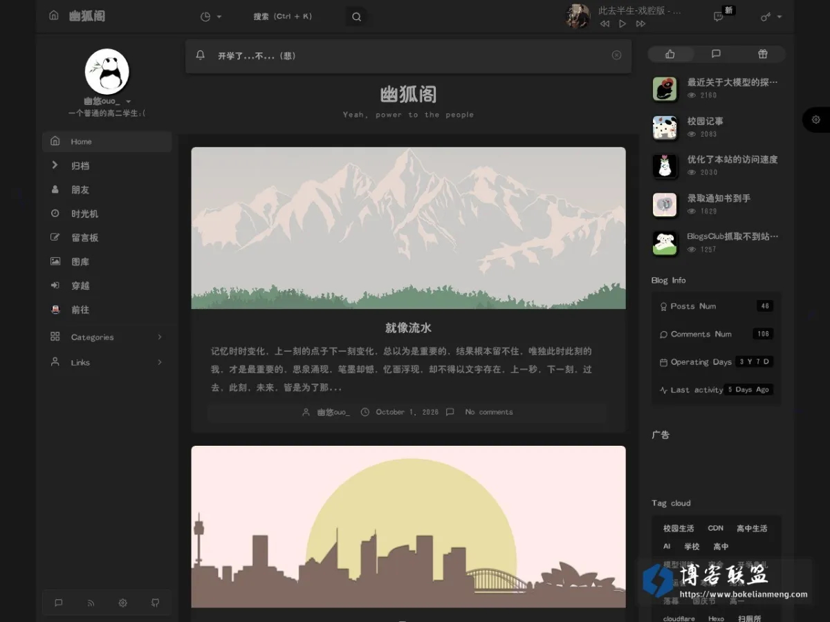This screenshot has width=830, height=622.
Task: Switch to the thumbs-up popular posts tab
Action: tap(670, 54)
